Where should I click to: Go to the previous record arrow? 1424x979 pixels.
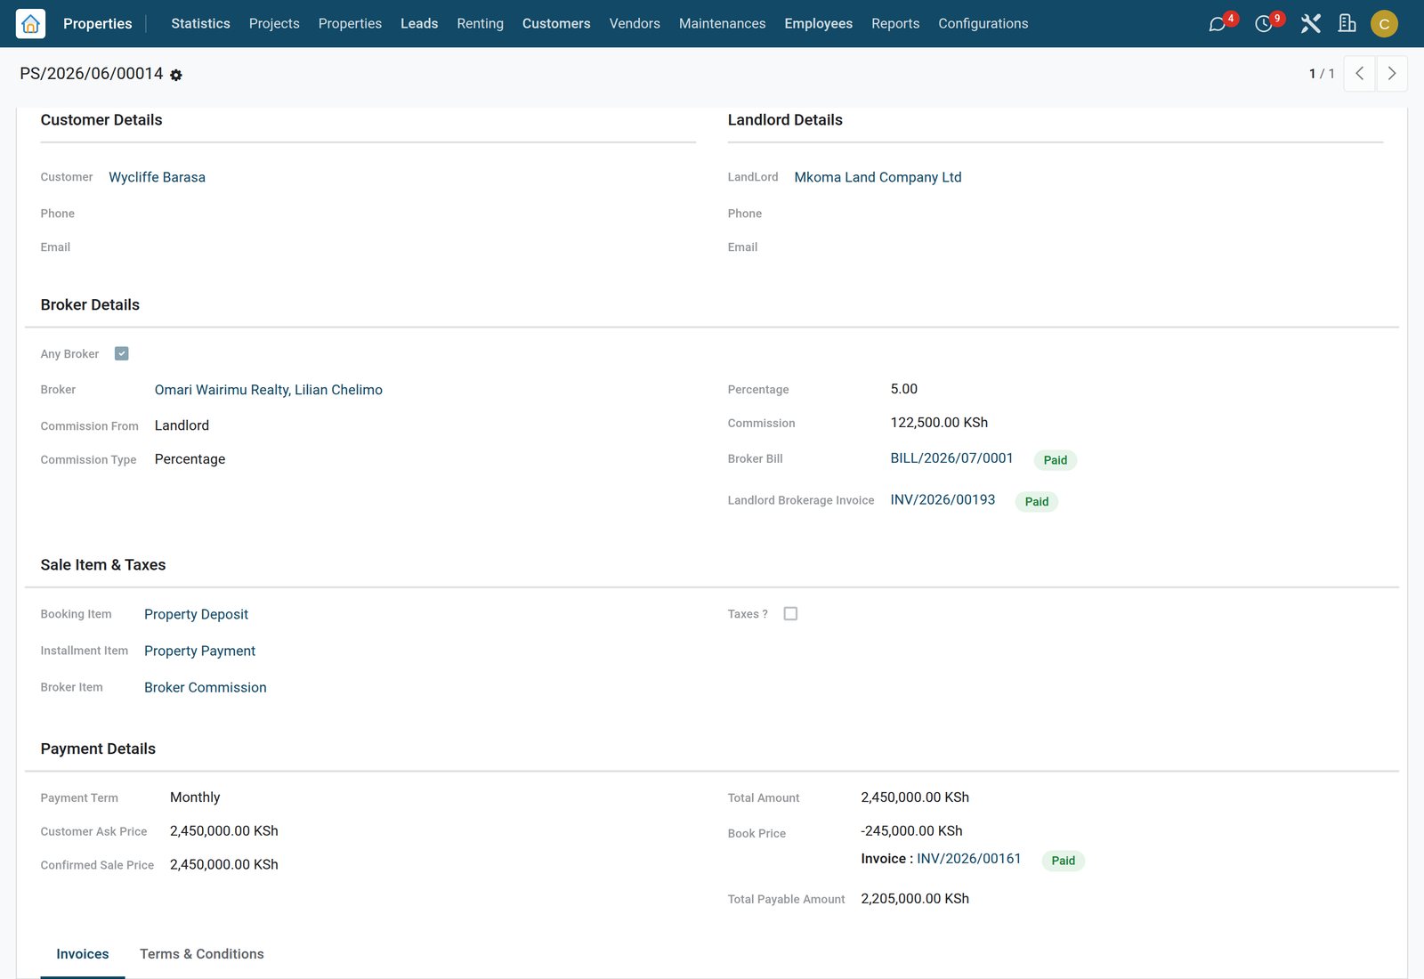(x=1359, y=74)
